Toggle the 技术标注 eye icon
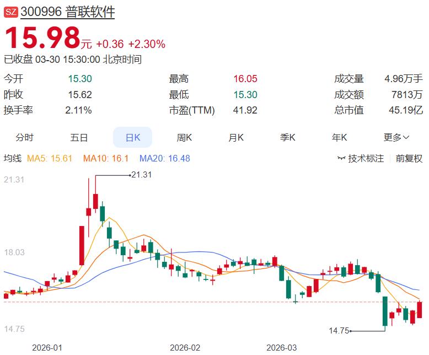 341,158
